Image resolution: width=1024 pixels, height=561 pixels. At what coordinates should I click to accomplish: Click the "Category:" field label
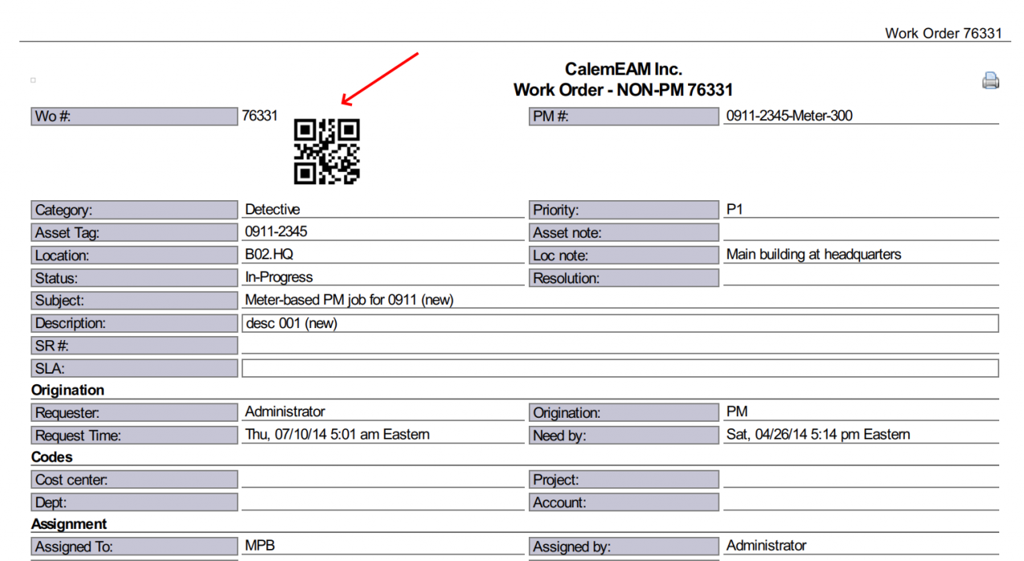pyautogui.click(x=134, y=210)
